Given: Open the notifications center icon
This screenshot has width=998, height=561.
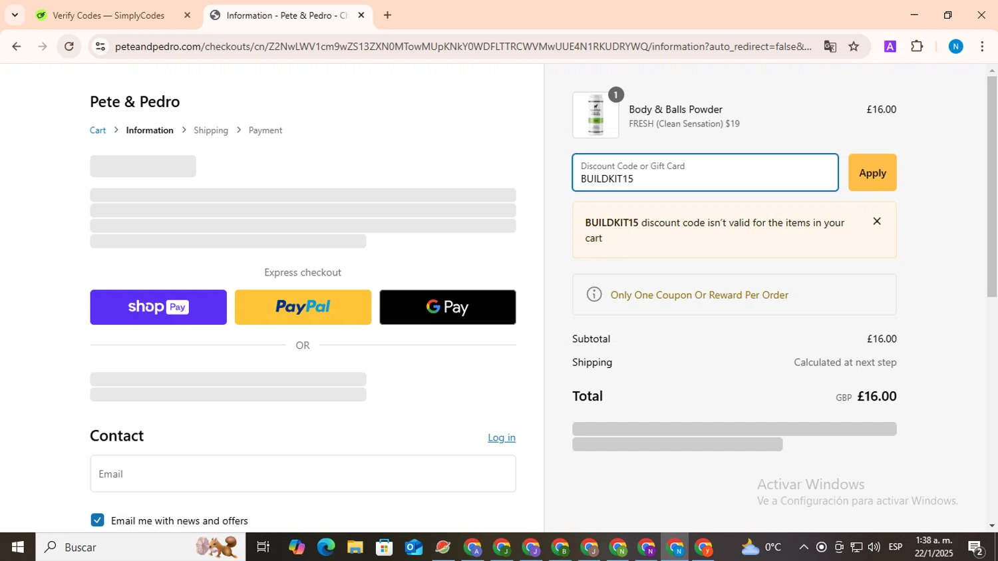Looking at the screenshot, I should pos(976,547).
